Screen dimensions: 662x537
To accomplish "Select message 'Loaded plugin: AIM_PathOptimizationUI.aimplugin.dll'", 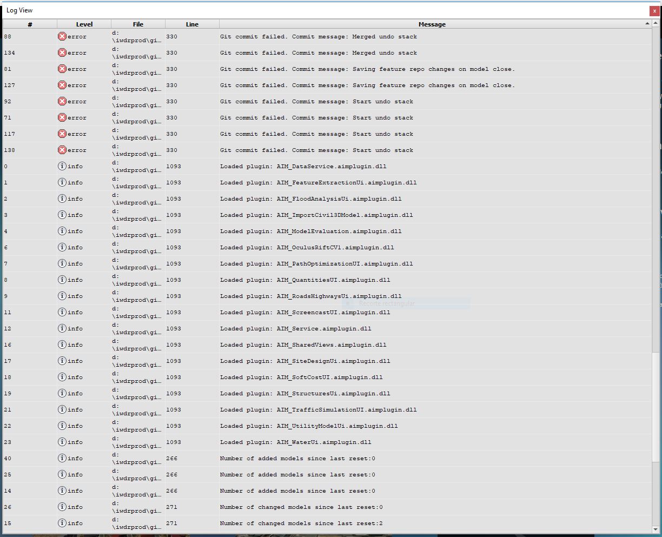I will [316, 263].
